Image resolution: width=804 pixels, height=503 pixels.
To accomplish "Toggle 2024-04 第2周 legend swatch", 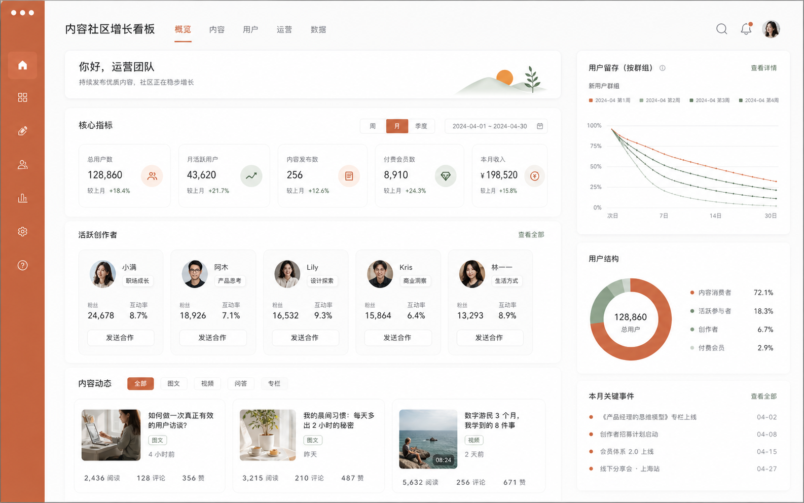I will click(x=641, y=100).
